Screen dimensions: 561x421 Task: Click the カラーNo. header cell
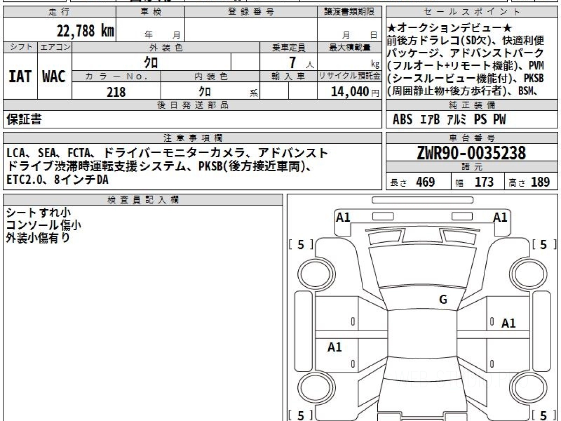point(116,76)
